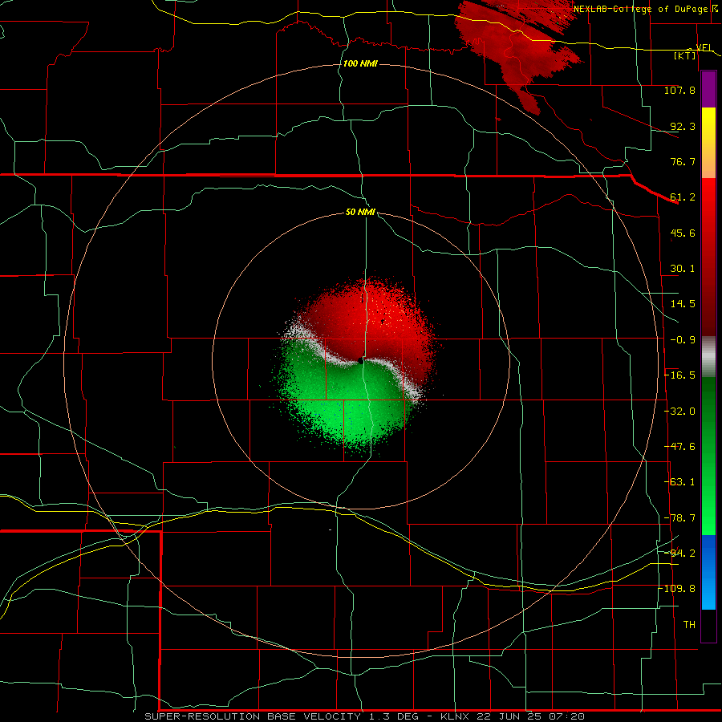Click the 50 NMI range ring label
The height and width of the screenshot is (722, 722).
360,213
